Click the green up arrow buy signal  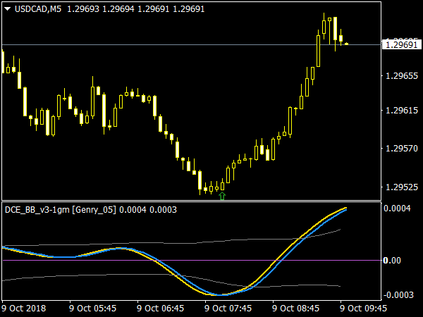[x=222, y=197]
